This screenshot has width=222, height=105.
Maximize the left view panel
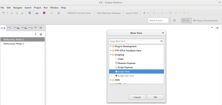pyautogui.click(x=41, y=28)
